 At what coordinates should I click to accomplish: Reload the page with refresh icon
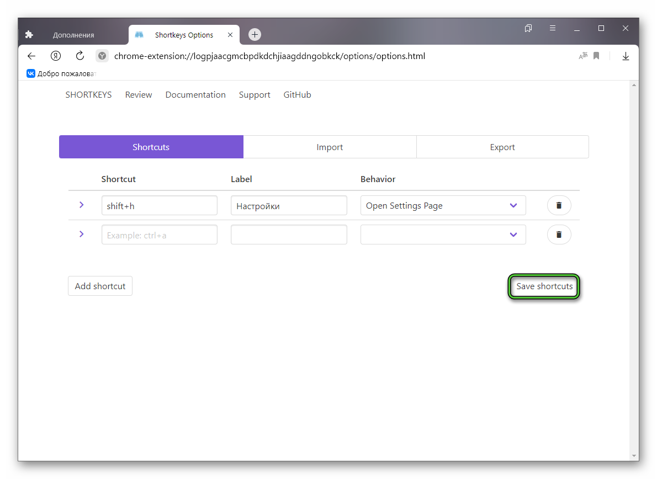pos(80,56)
